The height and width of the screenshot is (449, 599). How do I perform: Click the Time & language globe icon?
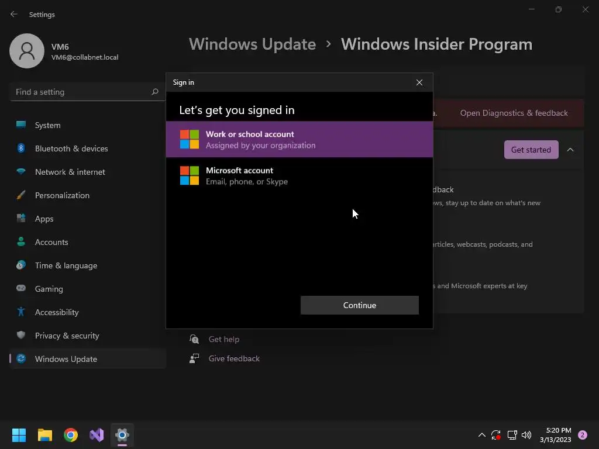tap(21, 265)
